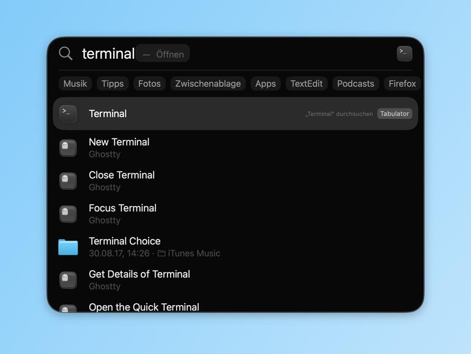Screen dimensions: 471x354
Task: Click the Ghostty subtitle under New Terminal
Action: click(105, 154)
